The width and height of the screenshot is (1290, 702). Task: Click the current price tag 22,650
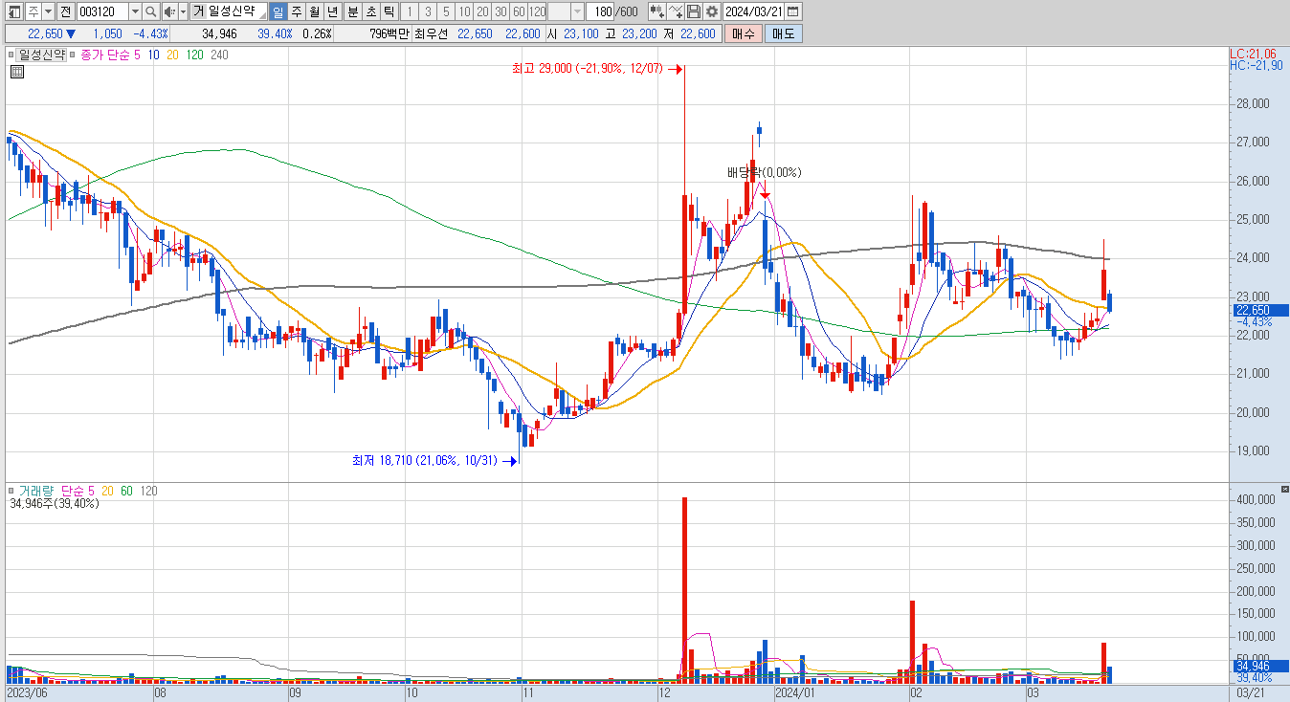(x=1258, y=310)
